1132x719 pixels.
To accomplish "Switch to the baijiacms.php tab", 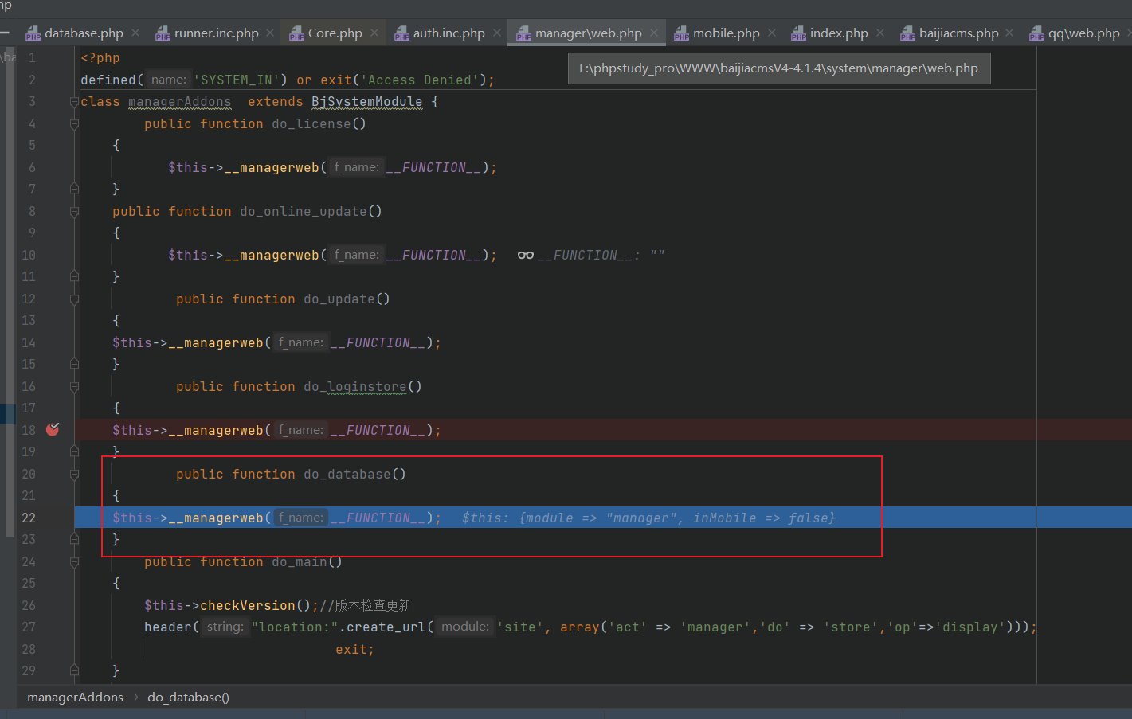I will [x=958, y=33].
